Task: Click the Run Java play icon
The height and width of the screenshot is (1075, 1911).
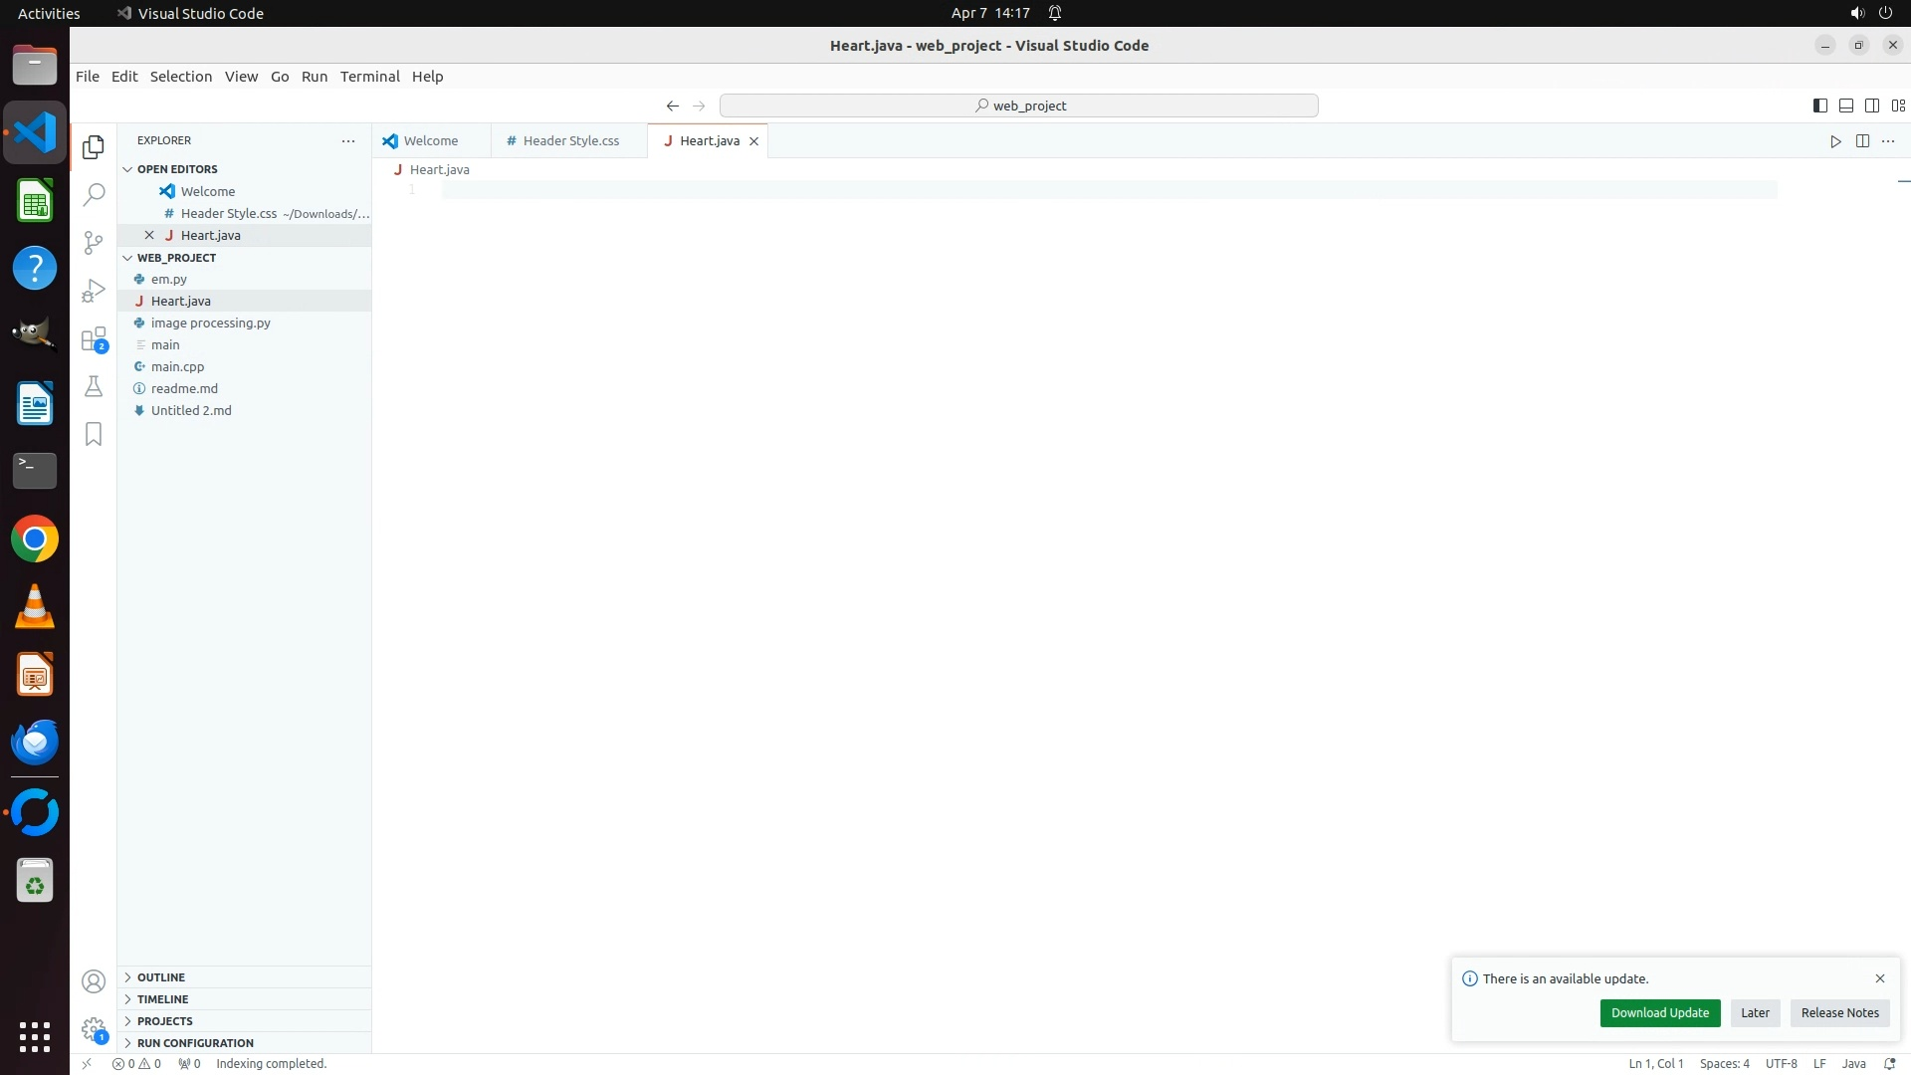Action: coord(1835,141)
